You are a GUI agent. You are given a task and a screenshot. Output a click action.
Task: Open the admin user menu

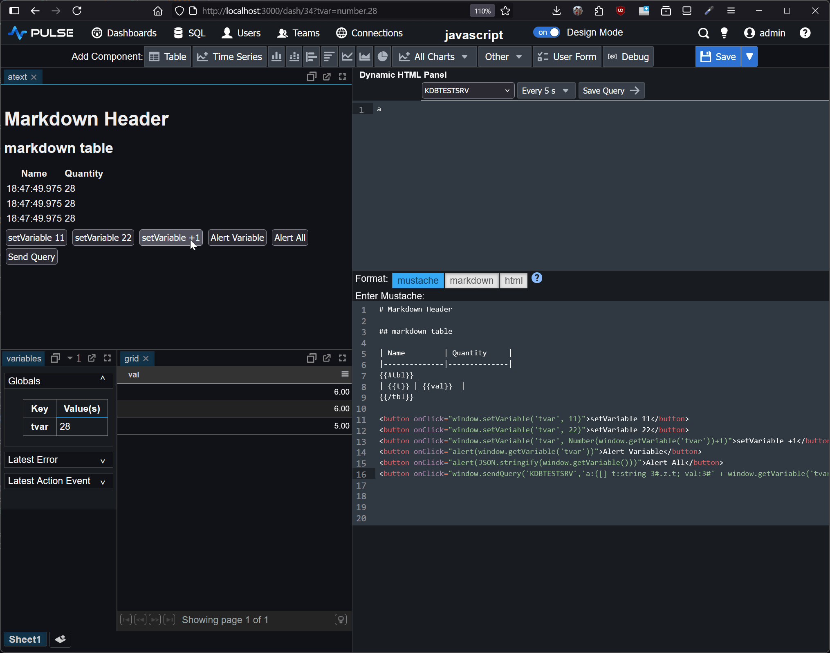(765, 33)
